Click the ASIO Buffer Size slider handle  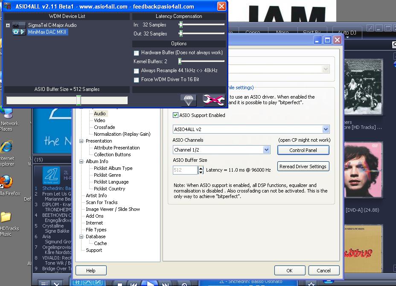[x=79, y=100]
